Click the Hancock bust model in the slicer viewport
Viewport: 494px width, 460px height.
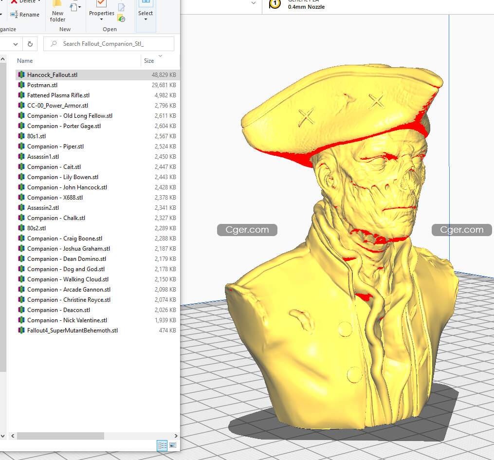click(342, 247)
